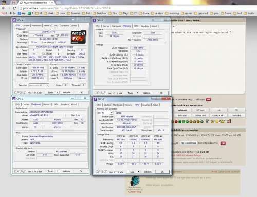This screenshot has width=257, height=197.
Task: Open the Gmail bookmark with the M icon
Action: [4, 13]
